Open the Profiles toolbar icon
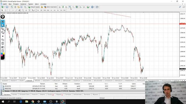 (x=7, y=7)
